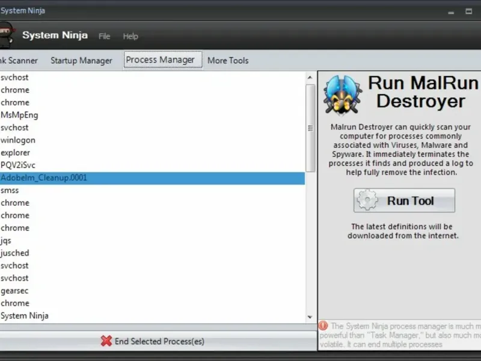
Task: Select the gearsec process
Action: 152,291
